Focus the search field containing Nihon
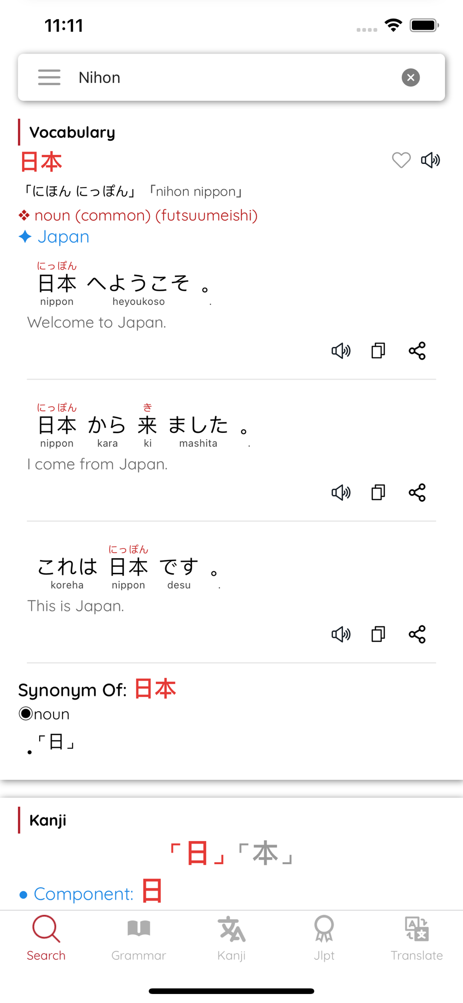463x1003 pixels. click(x=230, y=77)
